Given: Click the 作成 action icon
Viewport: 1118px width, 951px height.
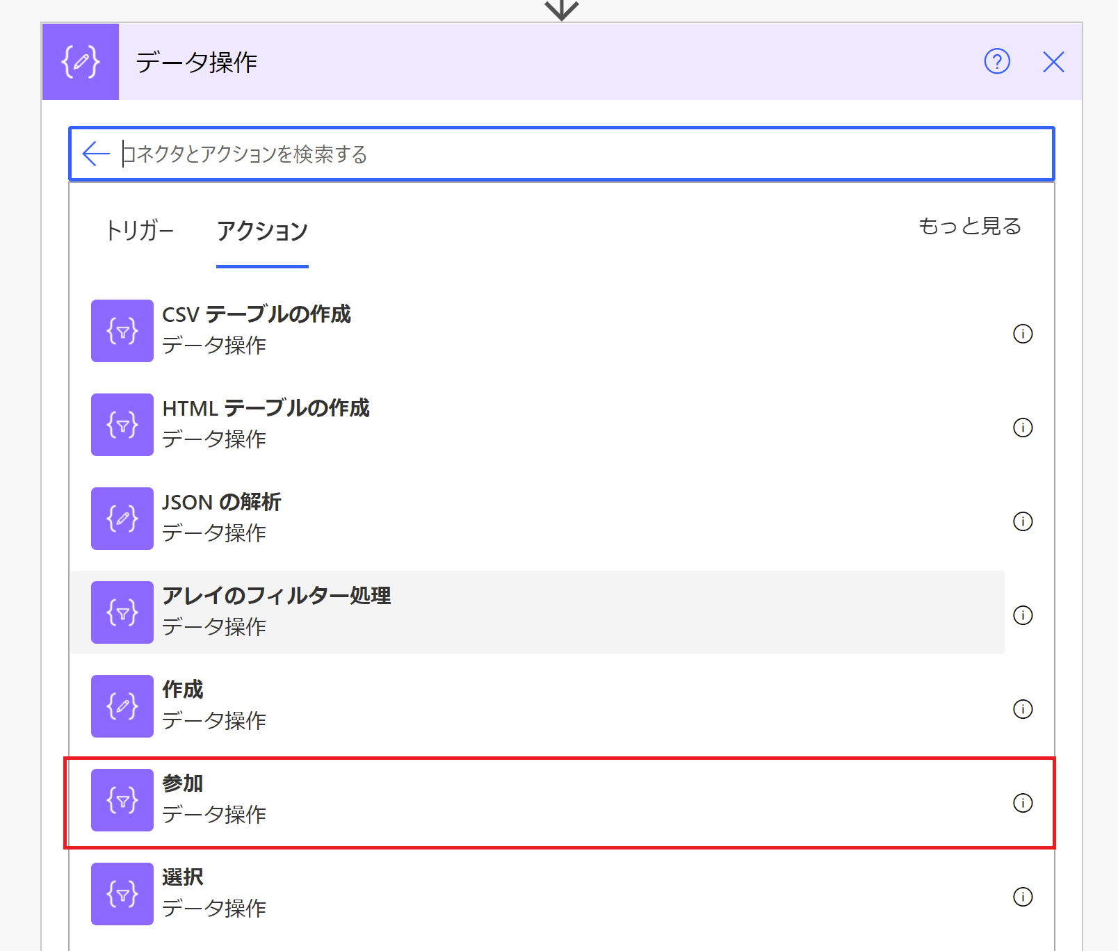Looking at the screenshot, I should (122, 706).
